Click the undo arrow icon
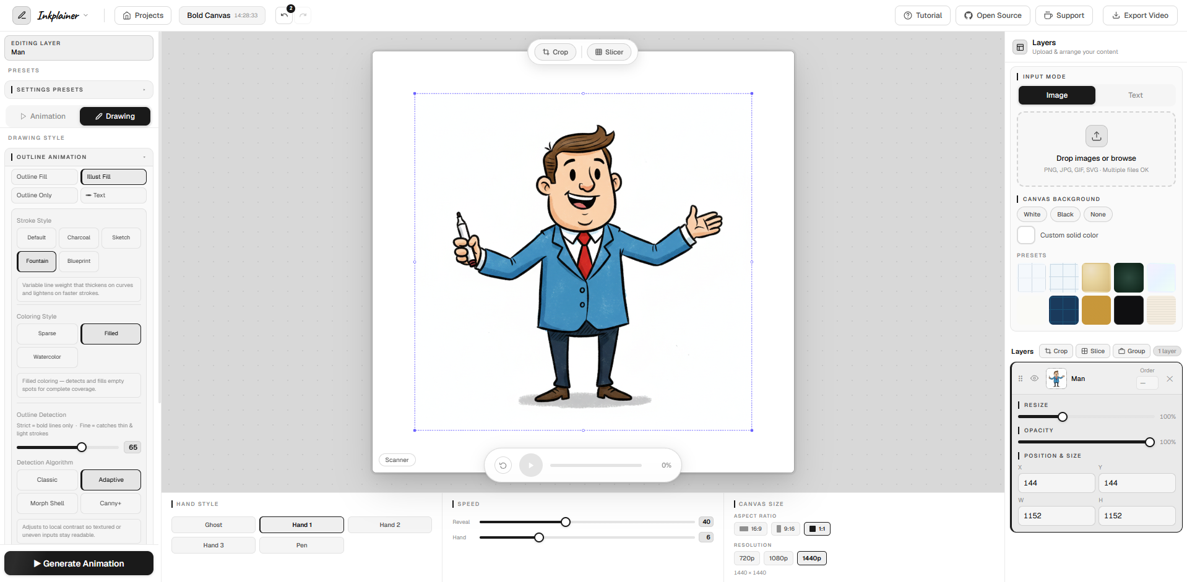The height and width of the screenshot is (582, 1187). 284,15
